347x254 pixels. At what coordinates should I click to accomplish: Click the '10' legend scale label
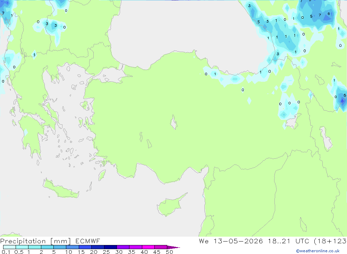69,252
